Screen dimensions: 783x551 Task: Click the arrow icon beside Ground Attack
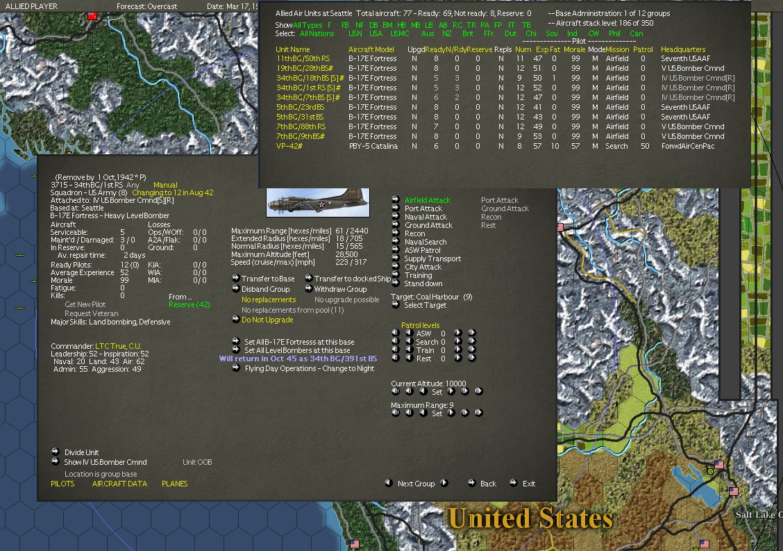tap(396, 224)
